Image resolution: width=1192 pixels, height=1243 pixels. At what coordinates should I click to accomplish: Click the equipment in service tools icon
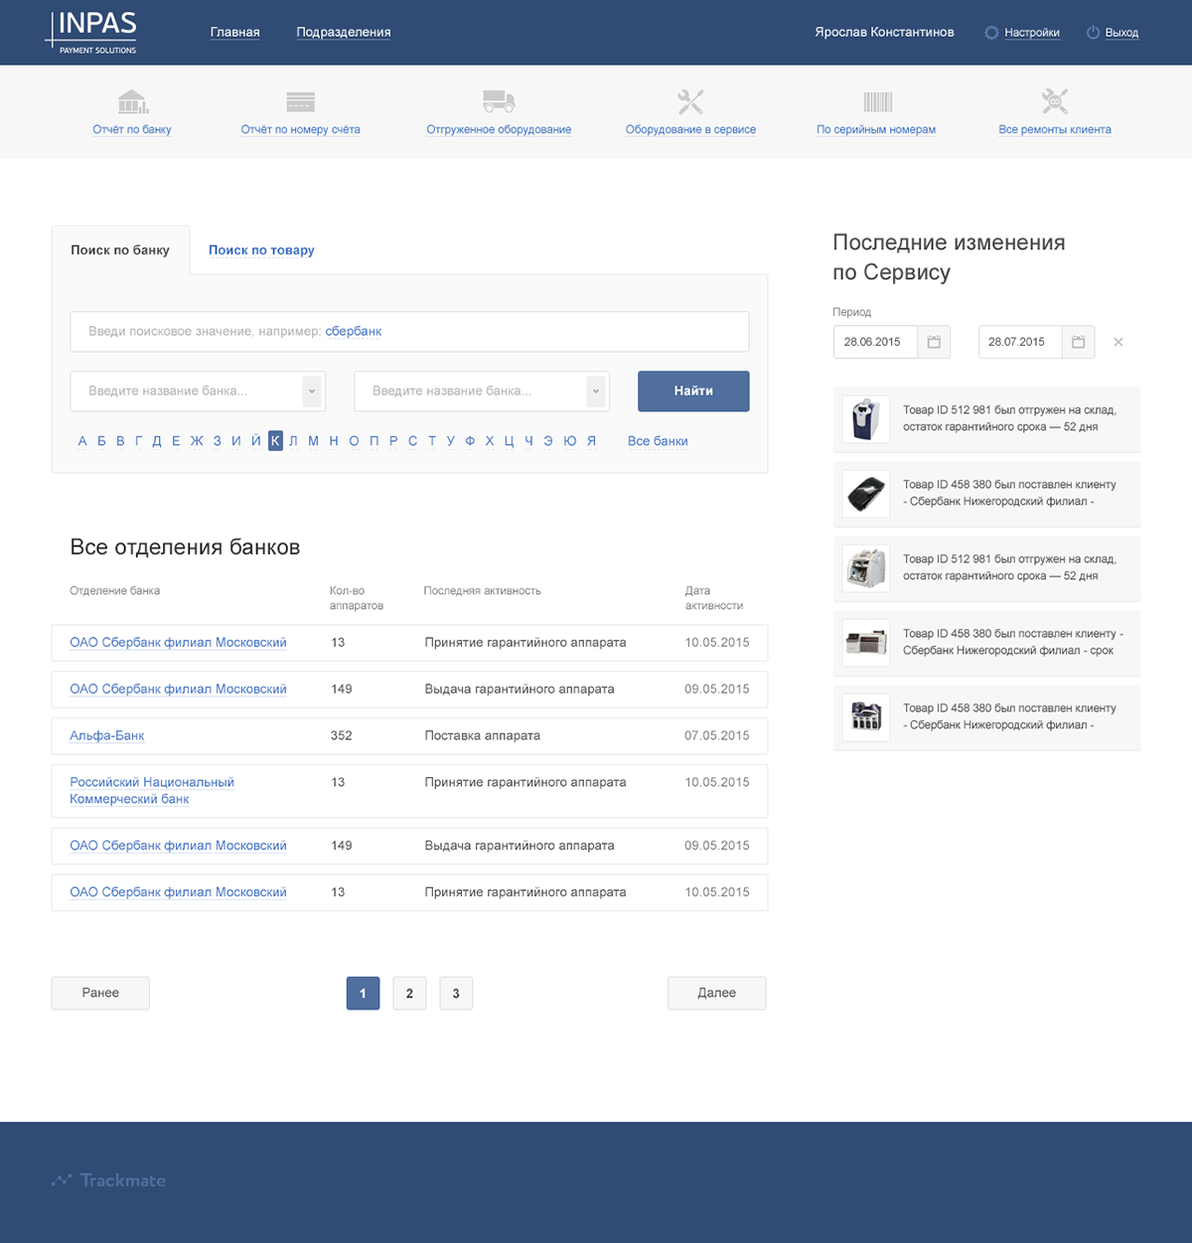[690, 101]
